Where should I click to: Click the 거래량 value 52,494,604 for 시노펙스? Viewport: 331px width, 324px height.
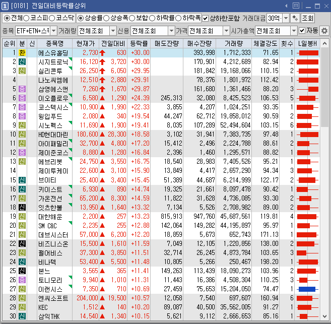[235, 125]
